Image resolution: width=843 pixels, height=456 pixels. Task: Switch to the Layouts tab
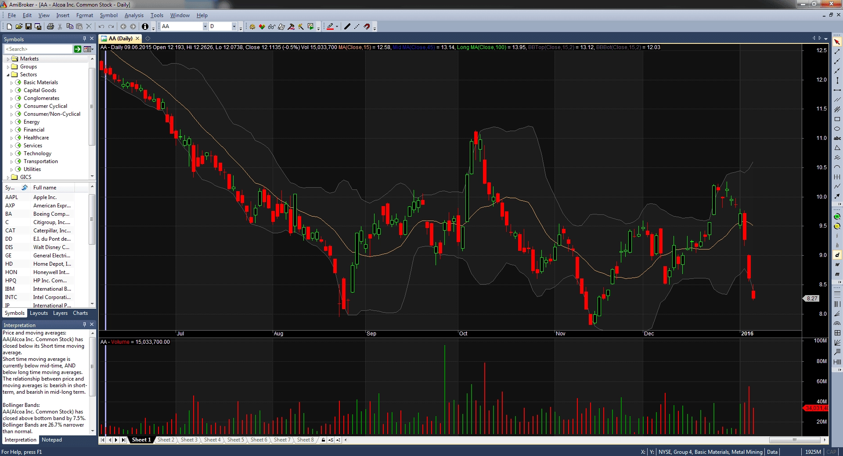tap(39, 313)
